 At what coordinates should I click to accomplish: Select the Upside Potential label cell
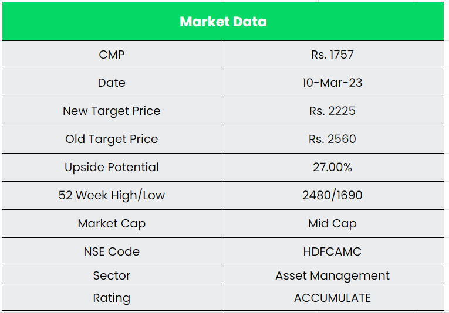(x=112, y=167)
